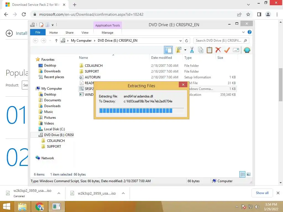The height and width of the screenshot is (212, 283).
Task: Click the Explorer Back arrow button
Action: point(36,41)
